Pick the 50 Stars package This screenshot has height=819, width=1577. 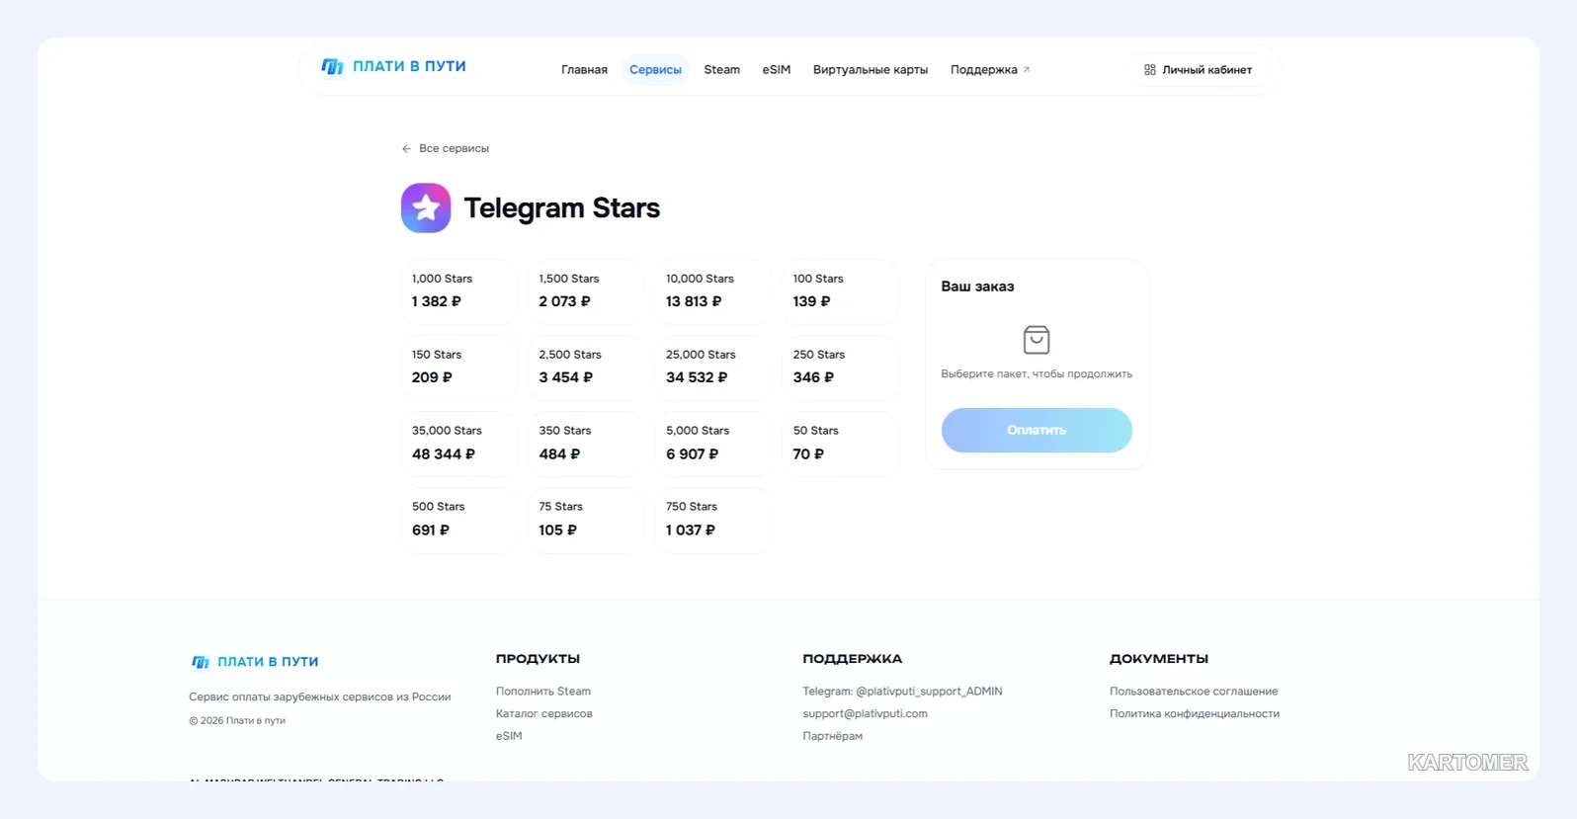tap(840, 444)
